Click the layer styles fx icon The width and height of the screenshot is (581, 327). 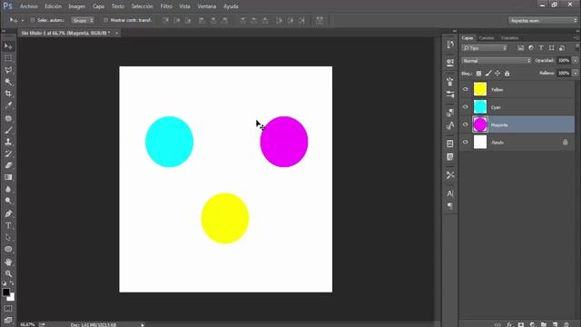click(509, 324)
